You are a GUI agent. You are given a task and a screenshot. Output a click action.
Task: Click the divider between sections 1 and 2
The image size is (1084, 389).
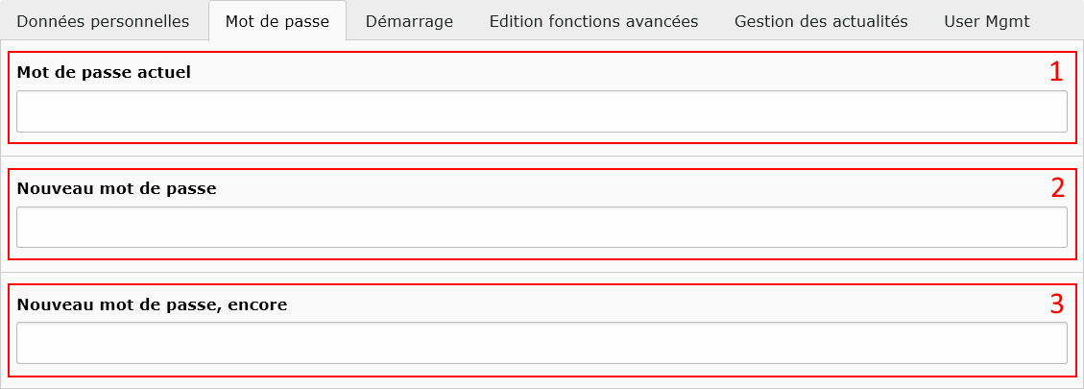tap(542, 156)
